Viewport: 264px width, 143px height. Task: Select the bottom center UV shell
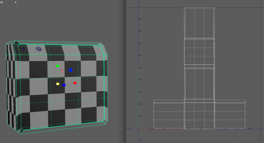tap(199, 114)
